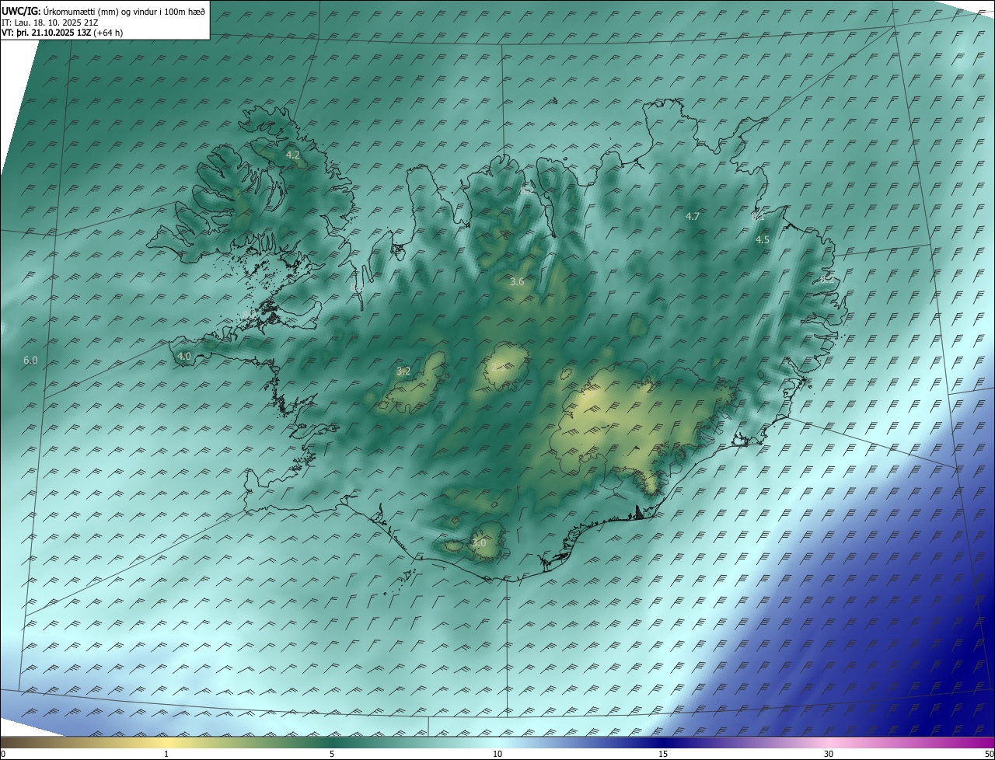The height and width of the screenshot is (760, 995).
Task: Click the color scale bar below the map
Action: click(497, 742)
